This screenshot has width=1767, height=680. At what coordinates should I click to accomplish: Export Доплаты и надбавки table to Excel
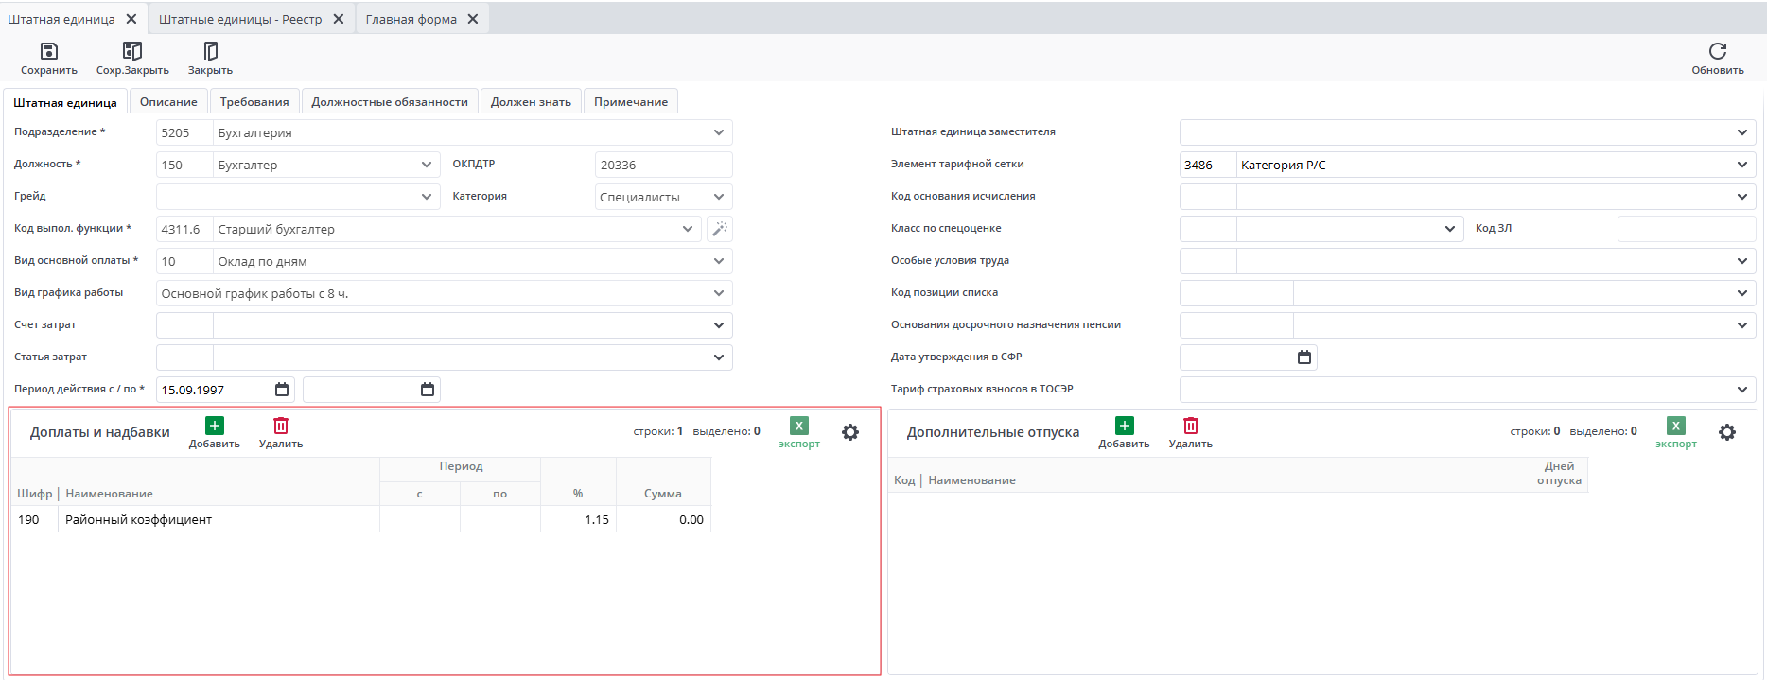point(799,434)
